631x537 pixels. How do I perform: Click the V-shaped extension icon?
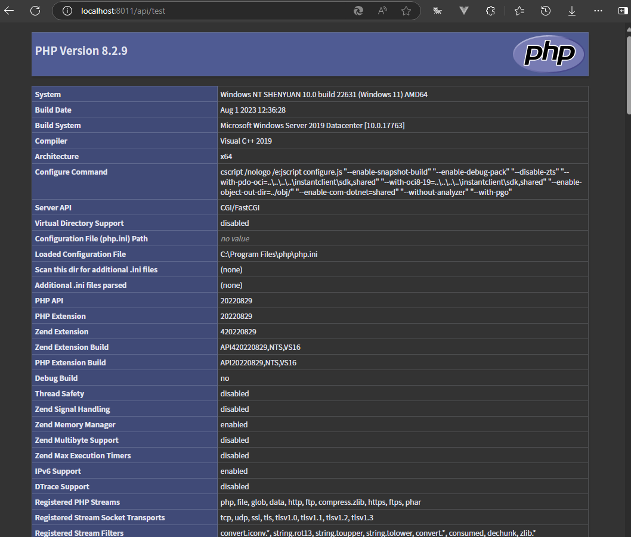pyautogui.click(x=464, y=11)
